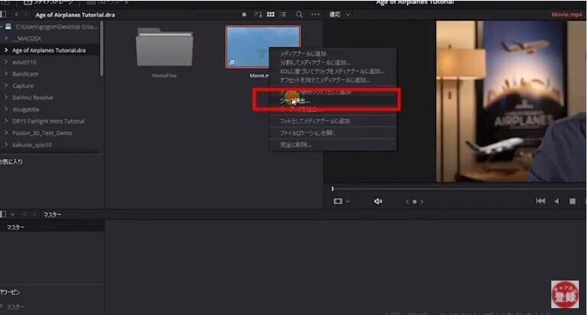This screenshot has width=588, height=315.
Task: Open the 適応 viewer zoom dropdown
Action: (339, 15)
